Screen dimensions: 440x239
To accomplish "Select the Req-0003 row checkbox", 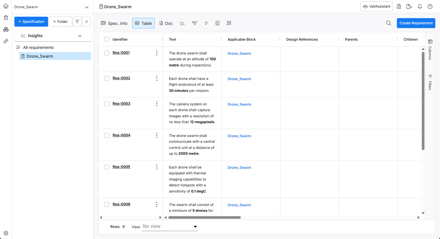I will pyautogui.click(x=107, y=104).
